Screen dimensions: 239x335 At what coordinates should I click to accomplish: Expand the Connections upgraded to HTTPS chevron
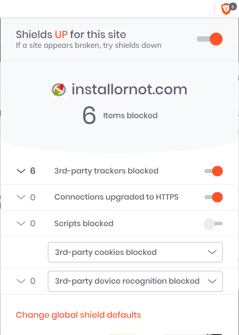(x=21, y=197)
